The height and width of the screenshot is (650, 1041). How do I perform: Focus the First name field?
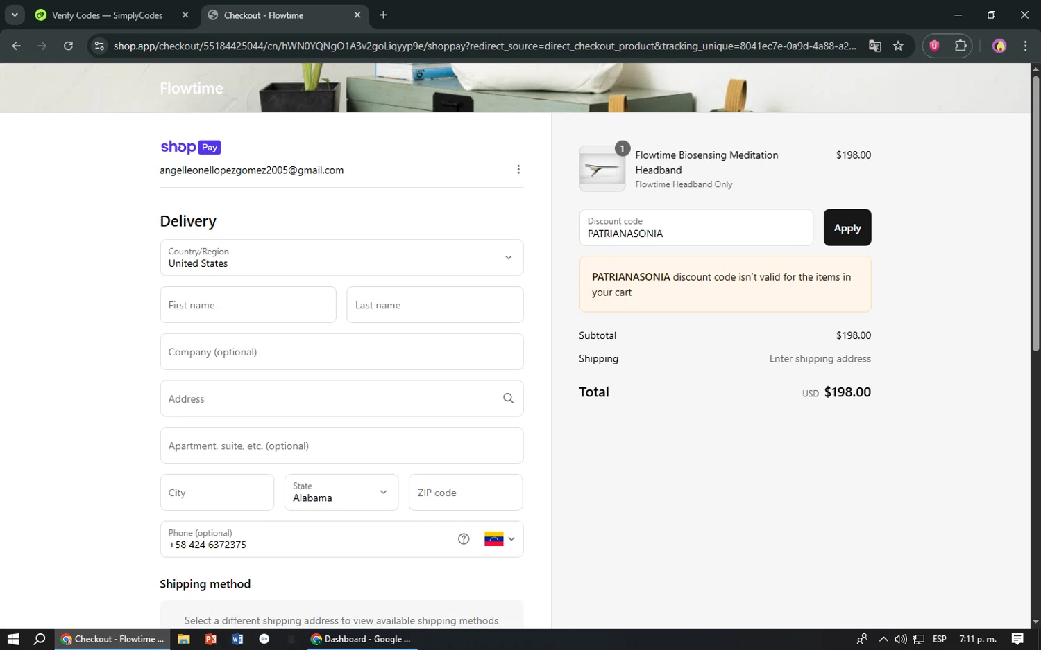pyautogui.click(x=248, y=305)
